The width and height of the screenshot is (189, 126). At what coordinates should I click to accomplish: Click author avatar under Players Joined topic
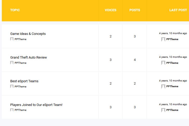(x=12, y=110)
